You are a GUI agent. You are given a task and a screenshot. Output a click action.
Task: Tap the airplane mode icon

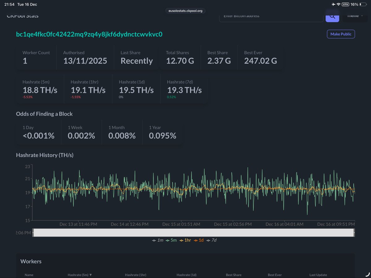333,4
